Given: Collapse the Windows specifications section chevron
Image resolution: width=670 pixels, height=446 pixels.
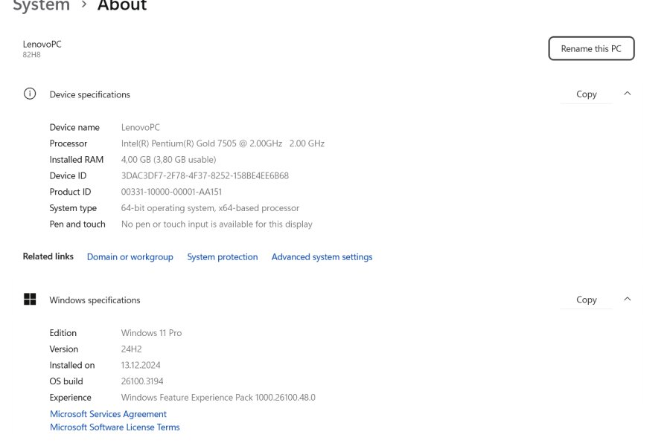Looking at the screenshot, I should tap(628, 299).
